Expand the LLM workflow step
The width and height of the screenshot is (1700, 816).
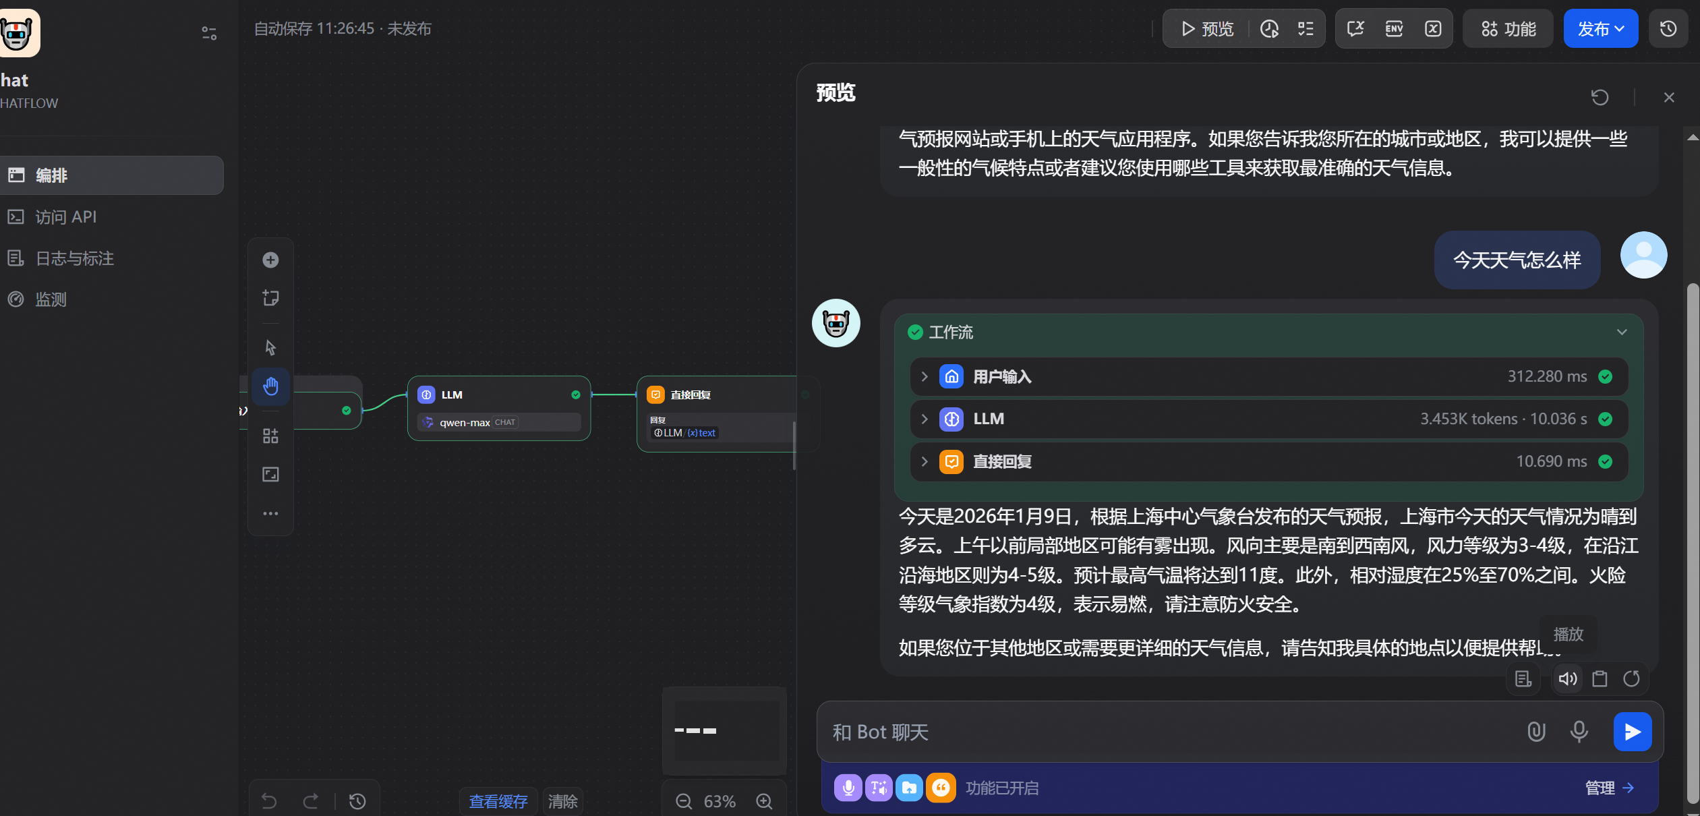coord(925,419)
